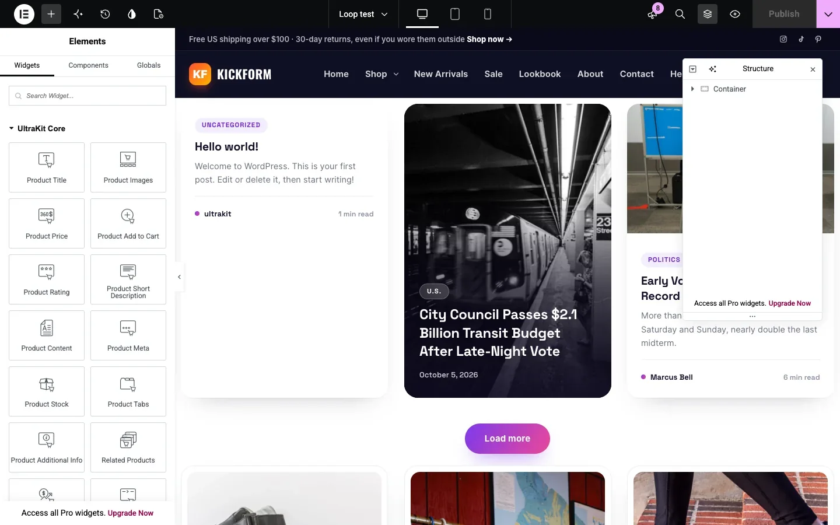Select the Product Price widget
The height and width of the screenshot is (525, 840).
click(x=47, y=223)
